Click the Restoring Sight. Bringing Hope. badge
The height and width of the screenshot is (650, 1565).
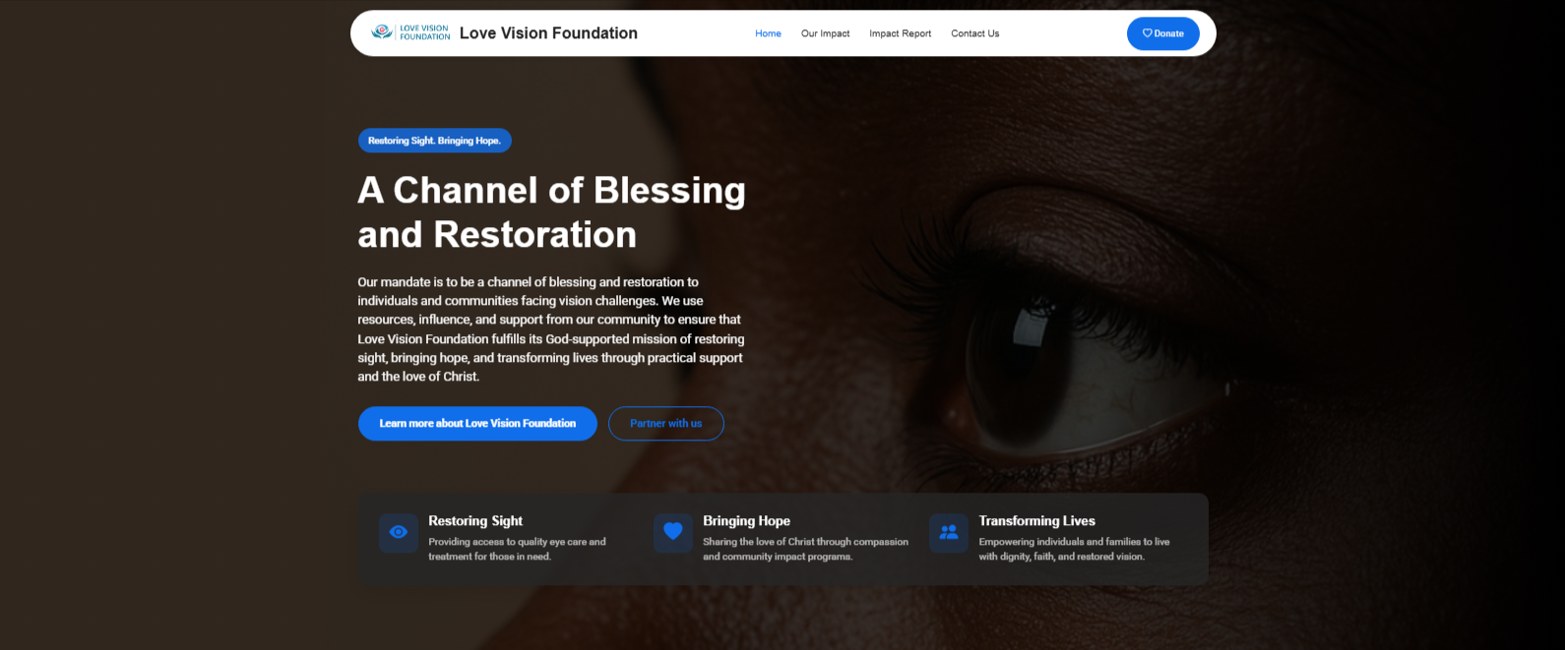tap(434, 141)
